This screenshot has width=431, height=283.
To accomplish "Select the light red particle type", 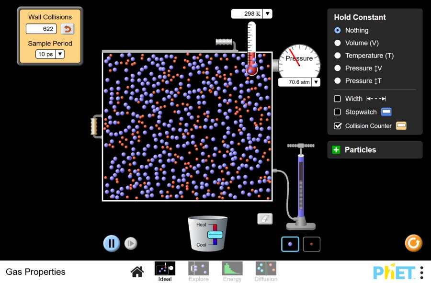I will pyautogui.click(x=311, y=244).
